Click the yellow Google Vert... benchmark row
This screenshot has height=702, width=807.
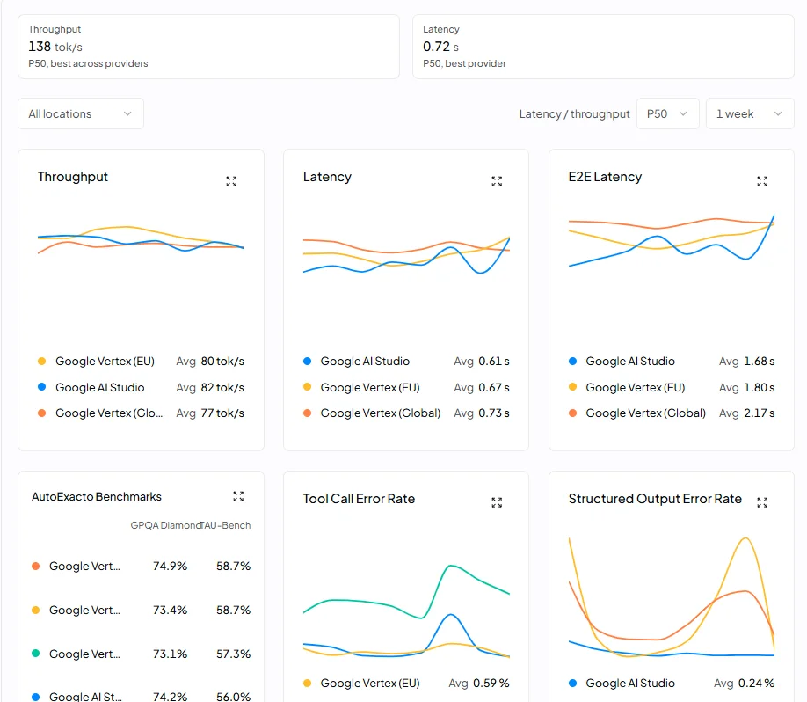tap(141, 610)
